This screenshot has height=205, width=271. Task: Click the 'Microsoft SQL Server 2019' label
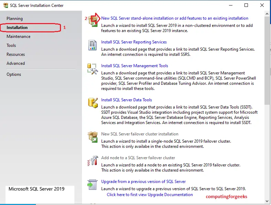pyautogui.click(x=37, y=189)
